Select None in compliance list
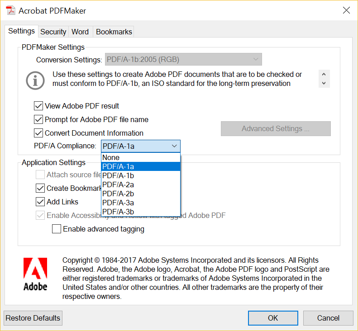Image resolution: width=358 pixels, height=331 pixels. tap(141, 157)
